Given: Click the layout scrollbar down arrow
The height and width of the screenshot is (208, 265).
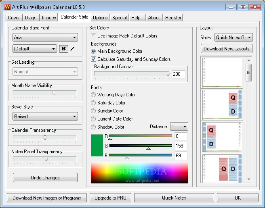Looking at the screenshot, I should pos(249,179).
